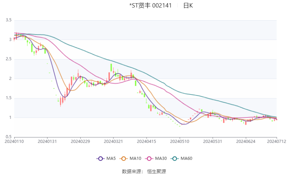Click y-axis value 1

(10, 117)
